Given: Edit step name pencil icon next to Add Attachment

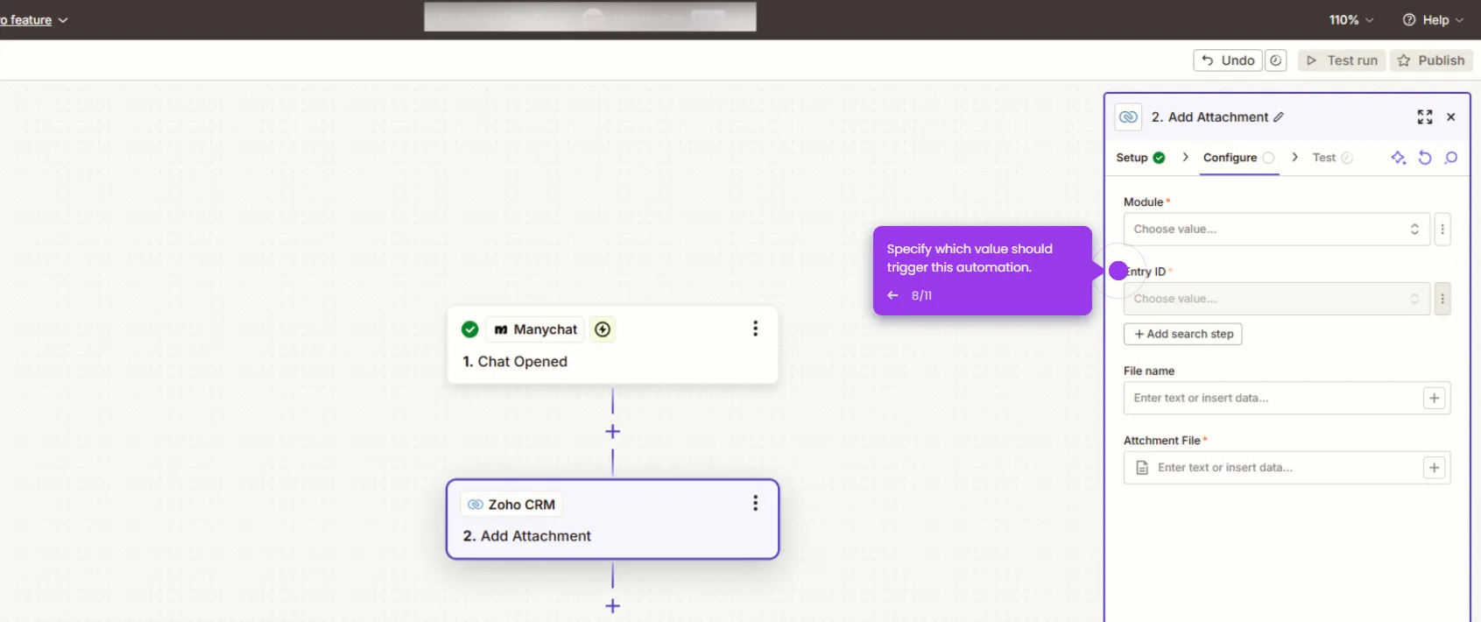Looking at the screenshot, I should pos(1279,117).
